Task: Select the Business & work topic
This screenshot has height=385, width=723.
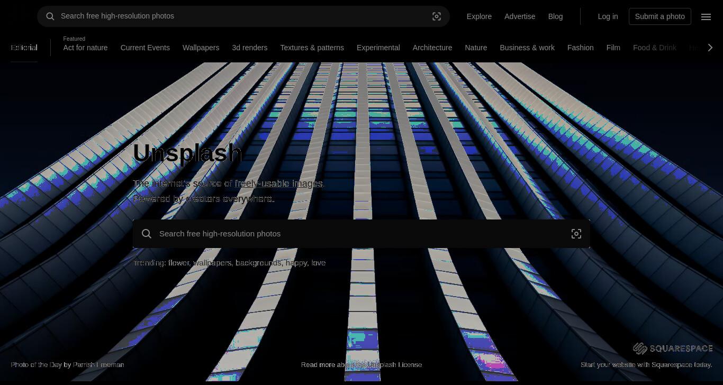Action: (527, 48)
